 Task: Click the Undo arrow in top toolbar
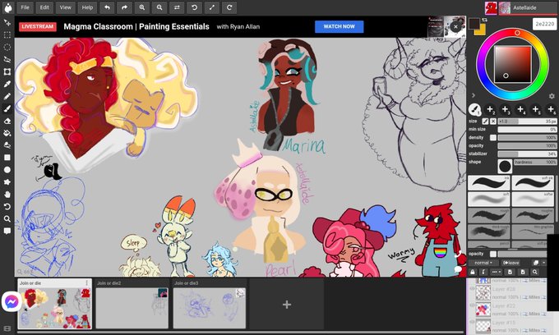107,7
